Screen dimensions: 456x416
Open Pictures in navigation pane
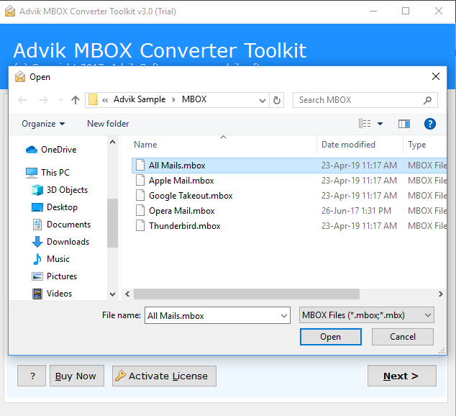point(55,276)
